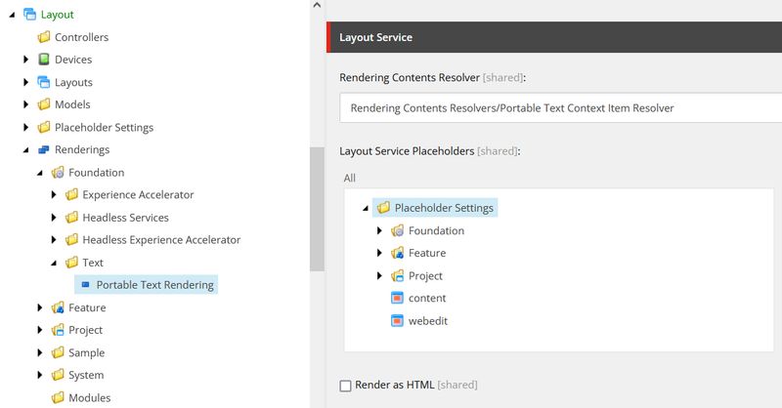Expand Project in the Layout Service Placeholders tree
The width and height of the screenshot is (782, 408).
[x=379, y=275]
